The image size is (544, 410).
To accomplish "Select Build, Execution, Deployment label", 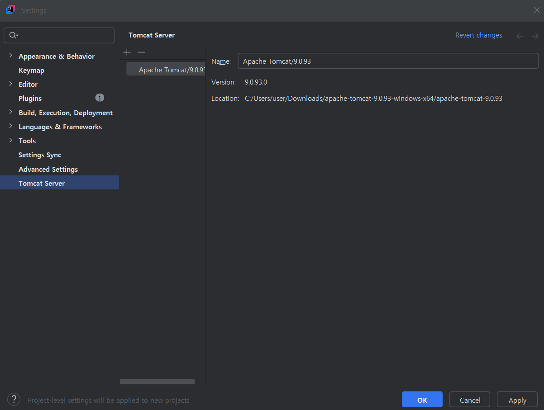I will pos(66,113).
